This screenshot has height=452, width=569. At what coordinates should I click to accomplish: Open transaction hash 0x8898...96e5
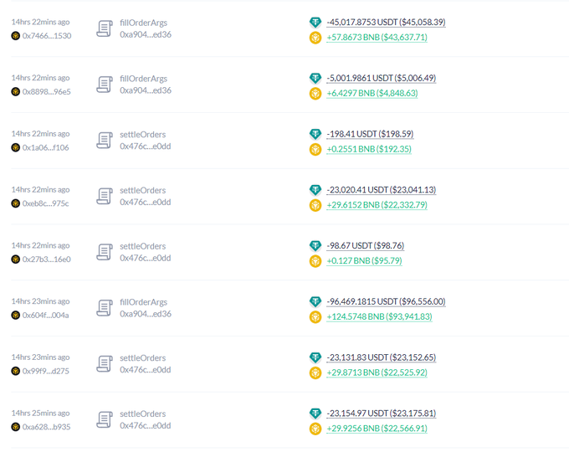[47, 91]
